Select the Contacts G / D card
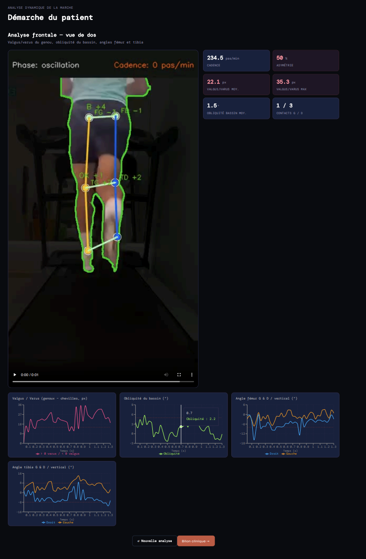 coord(305,108)
